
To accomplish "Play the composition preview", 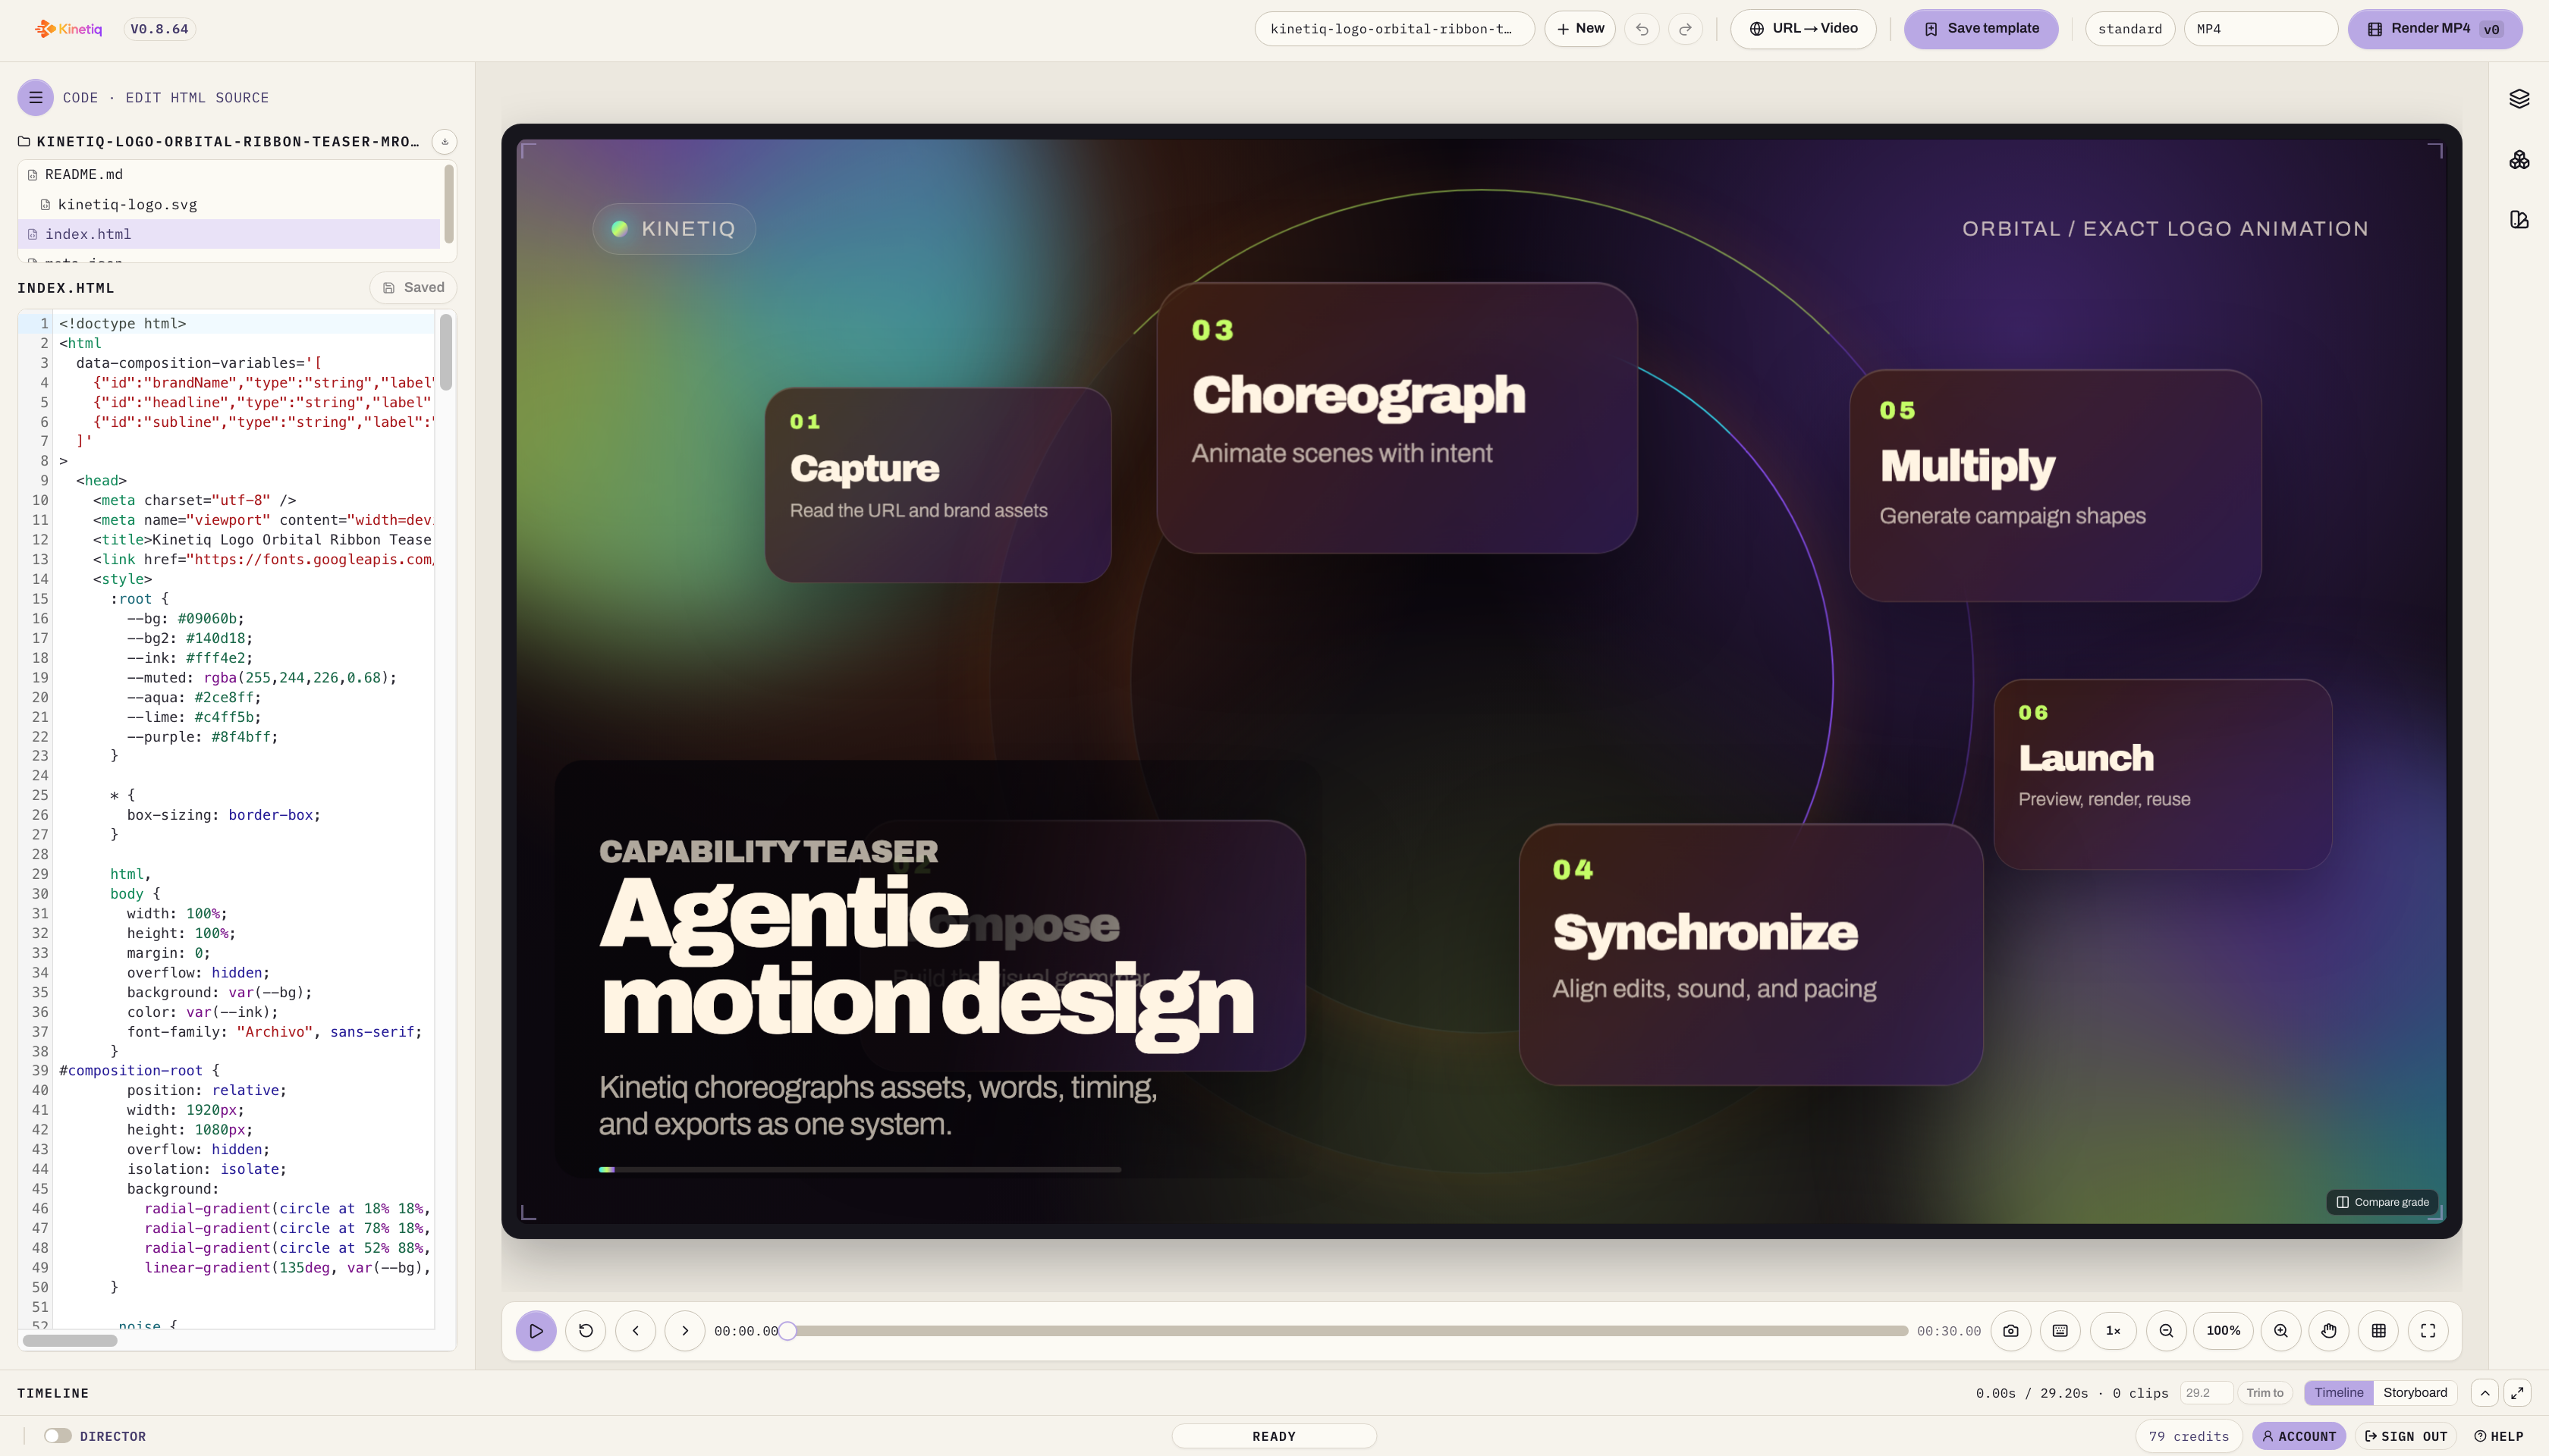I will [536, 1331].
